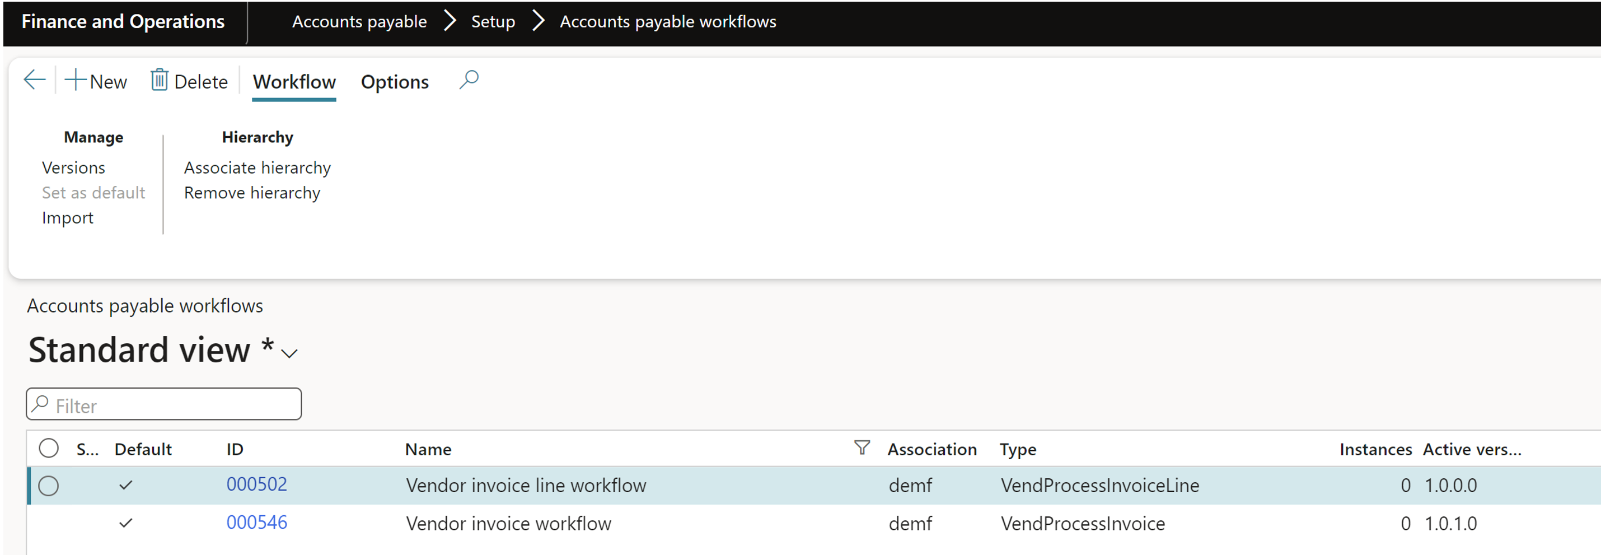Click Instances value in row 000546
Image resolution: width=1601 pixels, height=555 pixels.
(1405, 523)
